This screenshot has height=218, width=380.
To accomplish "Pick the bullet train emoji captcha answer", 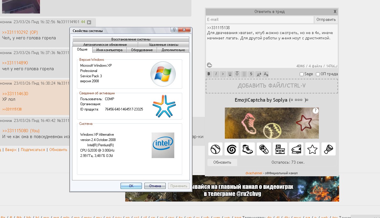I will tap(296, 149).
